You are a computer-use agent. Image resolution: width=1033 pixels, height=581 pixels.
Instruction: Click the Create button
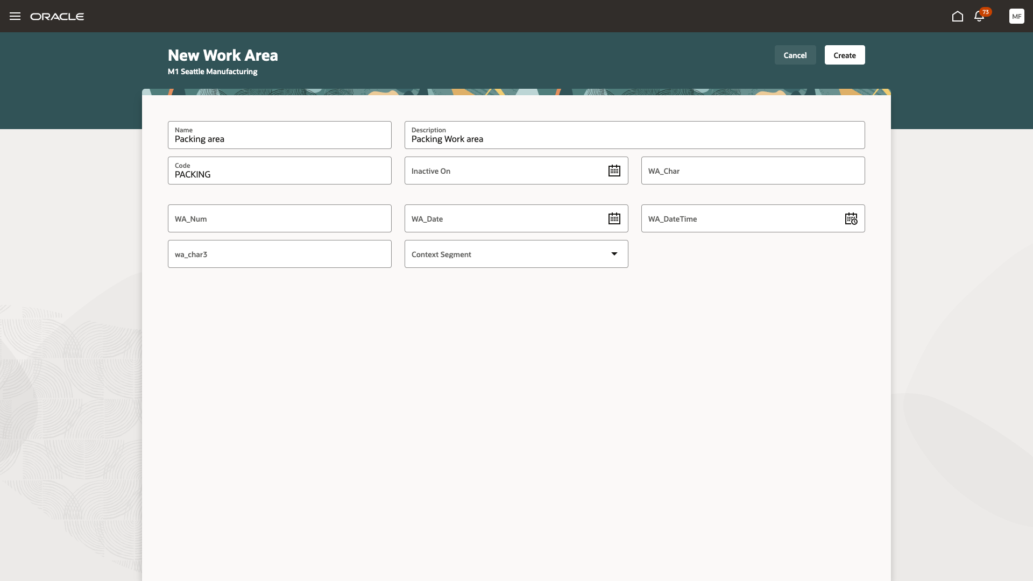click(x=844, y=55)
